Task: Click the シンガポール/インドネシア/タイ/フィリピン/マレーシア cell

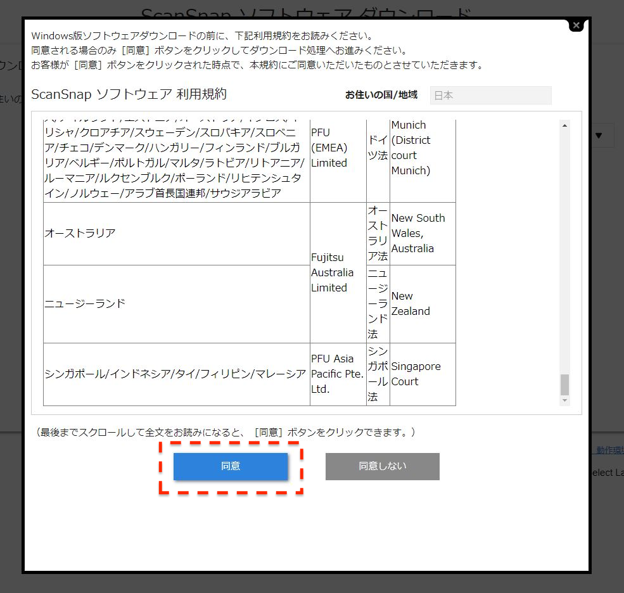Action: [x=177, y=374]
